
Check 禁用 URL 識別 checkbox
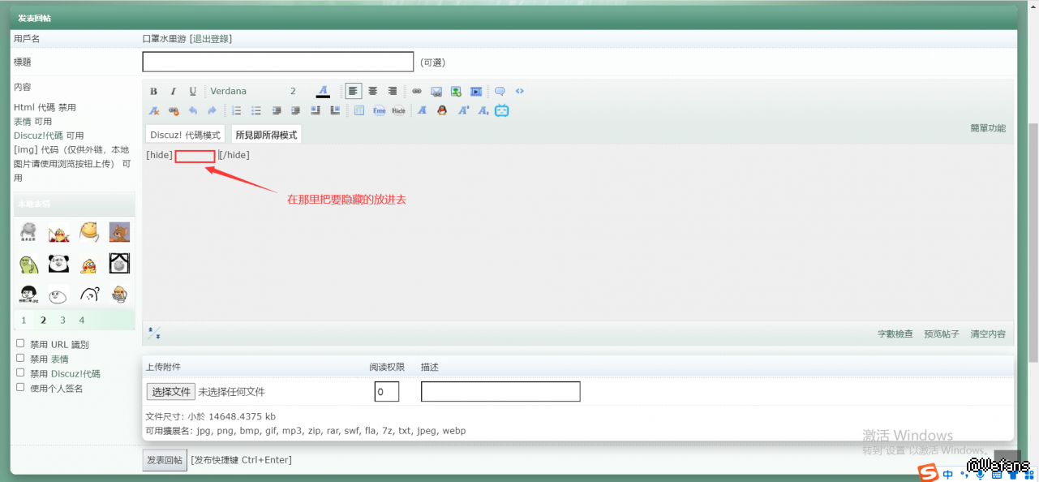[20, 343]
